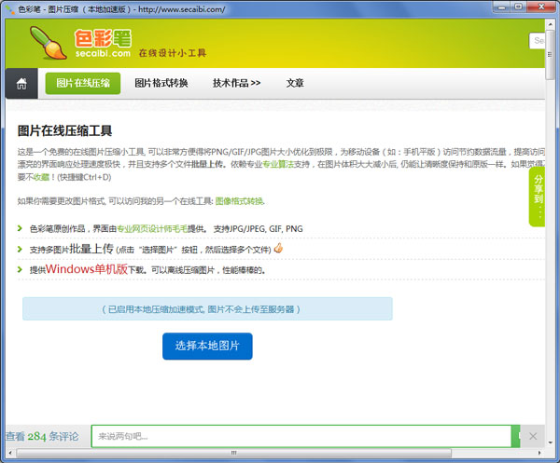560x463 pixels.
Task: Click green arrow bullet beside 支持多图片批量上传
Action: coord(21,250)
